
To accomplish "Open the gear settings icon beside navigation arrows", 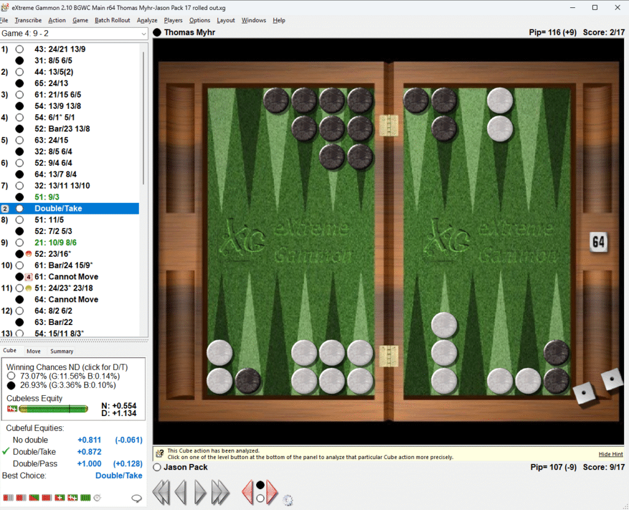I will (x=287, y=500).
